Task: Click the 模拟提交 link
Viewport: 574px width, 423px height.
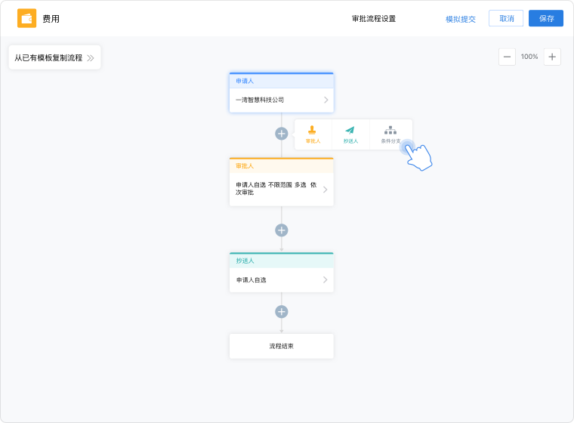Action: click(x=461, y=19)
